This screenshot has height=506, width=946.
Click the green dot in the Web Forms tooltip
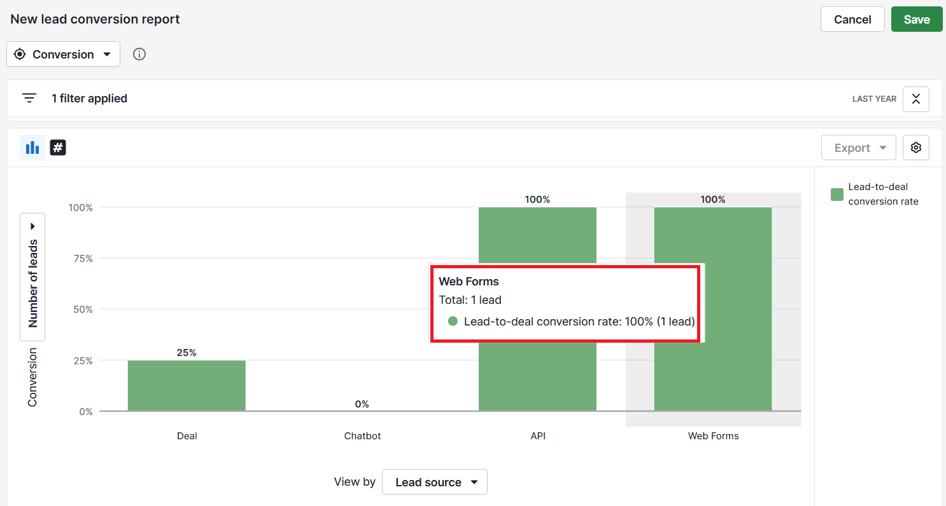point(453,321)
